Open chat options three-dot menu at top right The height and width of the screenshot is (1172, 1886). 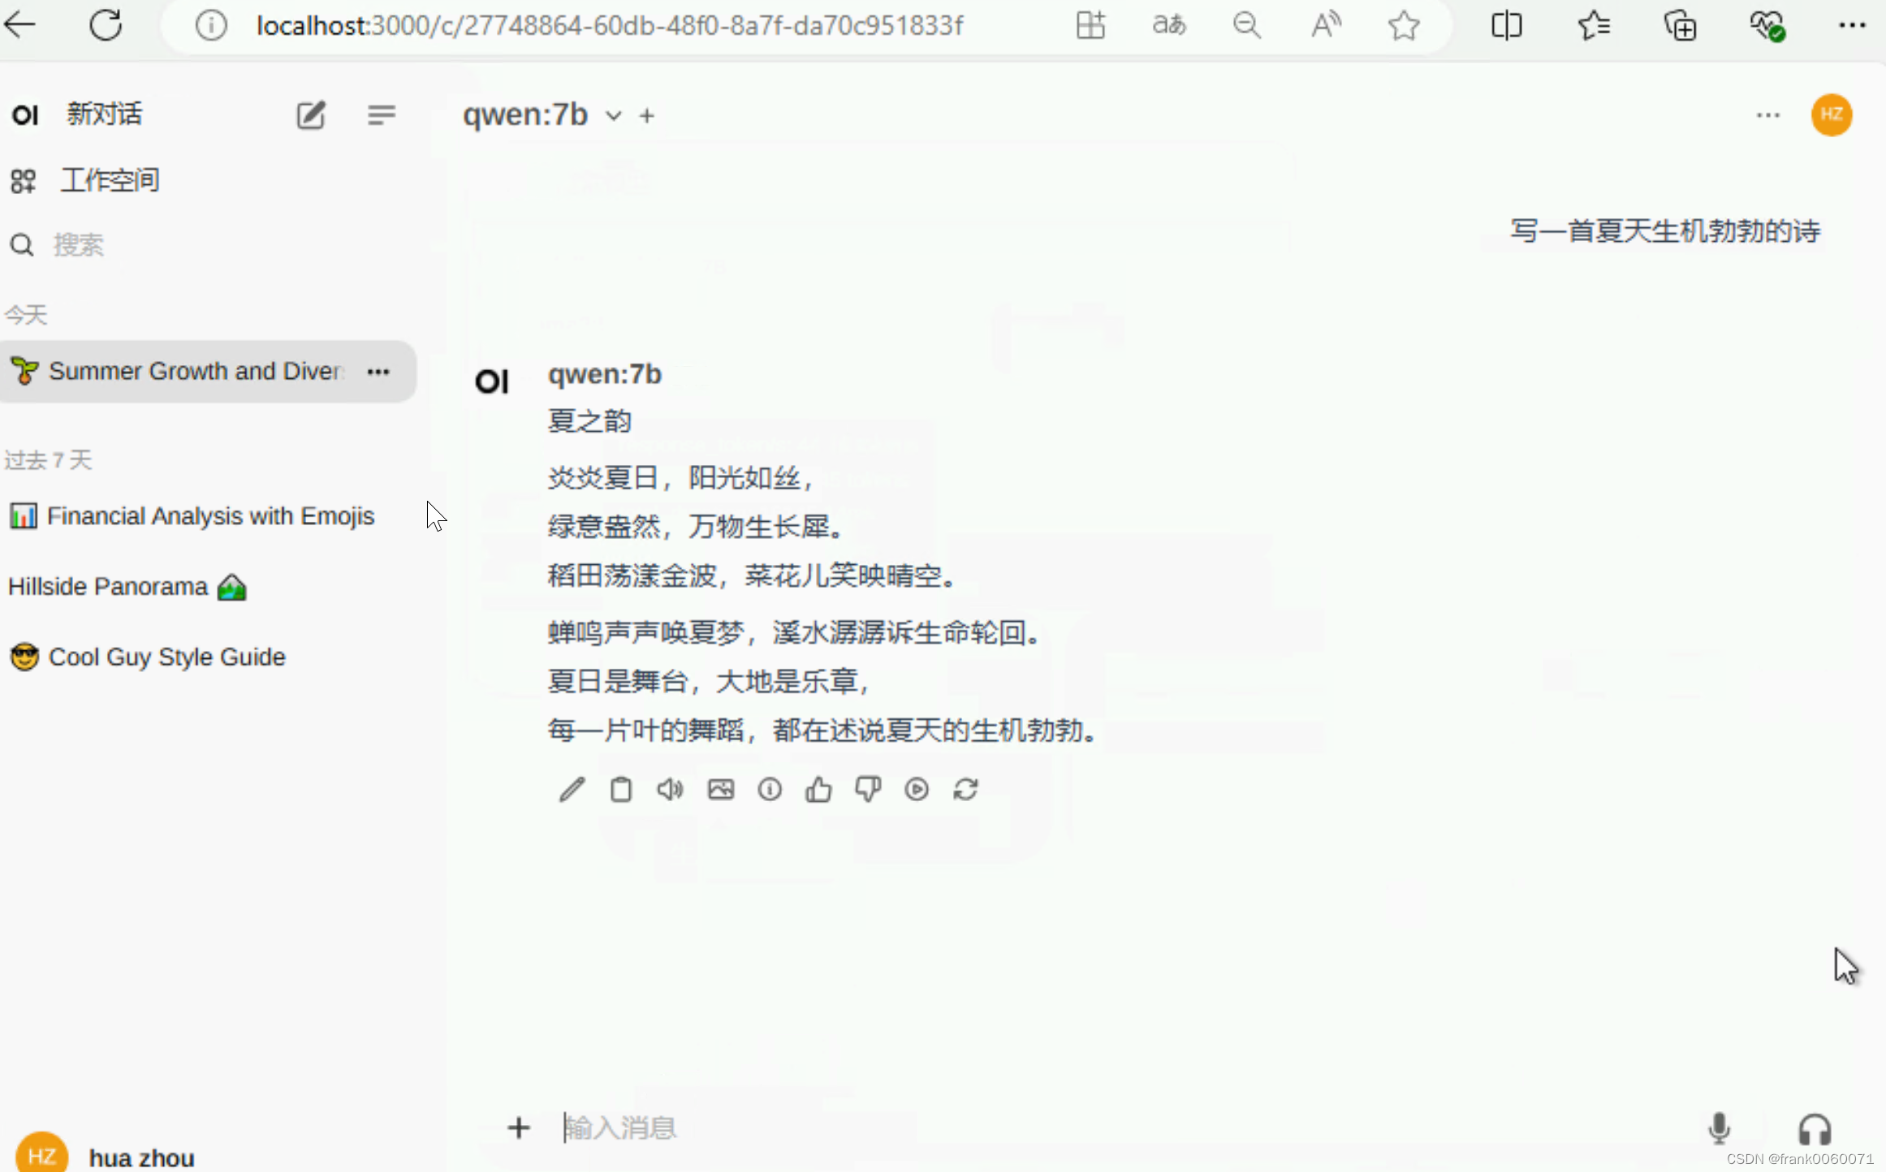tap(1767, 115)
